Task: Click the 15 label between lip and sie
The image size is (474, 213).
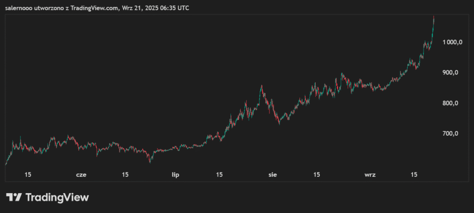Action: (x=219, y=175)
